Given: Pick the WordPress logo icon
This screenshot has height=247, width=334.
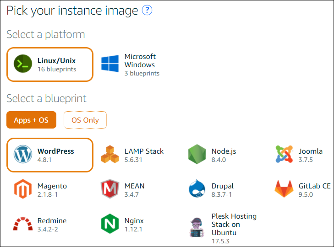Looking at the screenshot, I should (x=23, y=155).
